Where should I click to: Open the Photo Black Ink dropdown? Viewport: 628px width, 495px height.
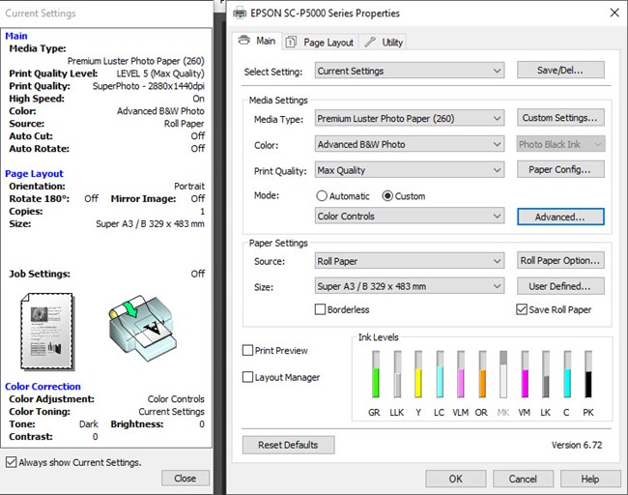tap(560, 144)
